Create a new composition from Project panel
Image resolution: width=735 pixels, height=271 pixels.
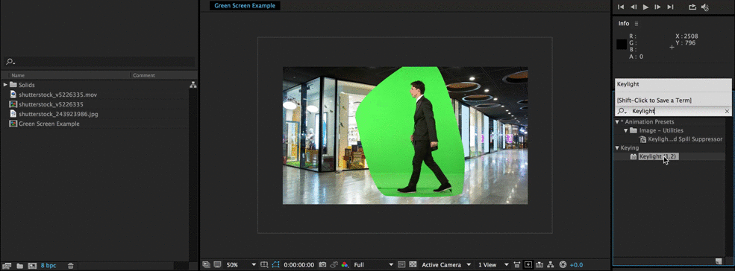point(32,265)
